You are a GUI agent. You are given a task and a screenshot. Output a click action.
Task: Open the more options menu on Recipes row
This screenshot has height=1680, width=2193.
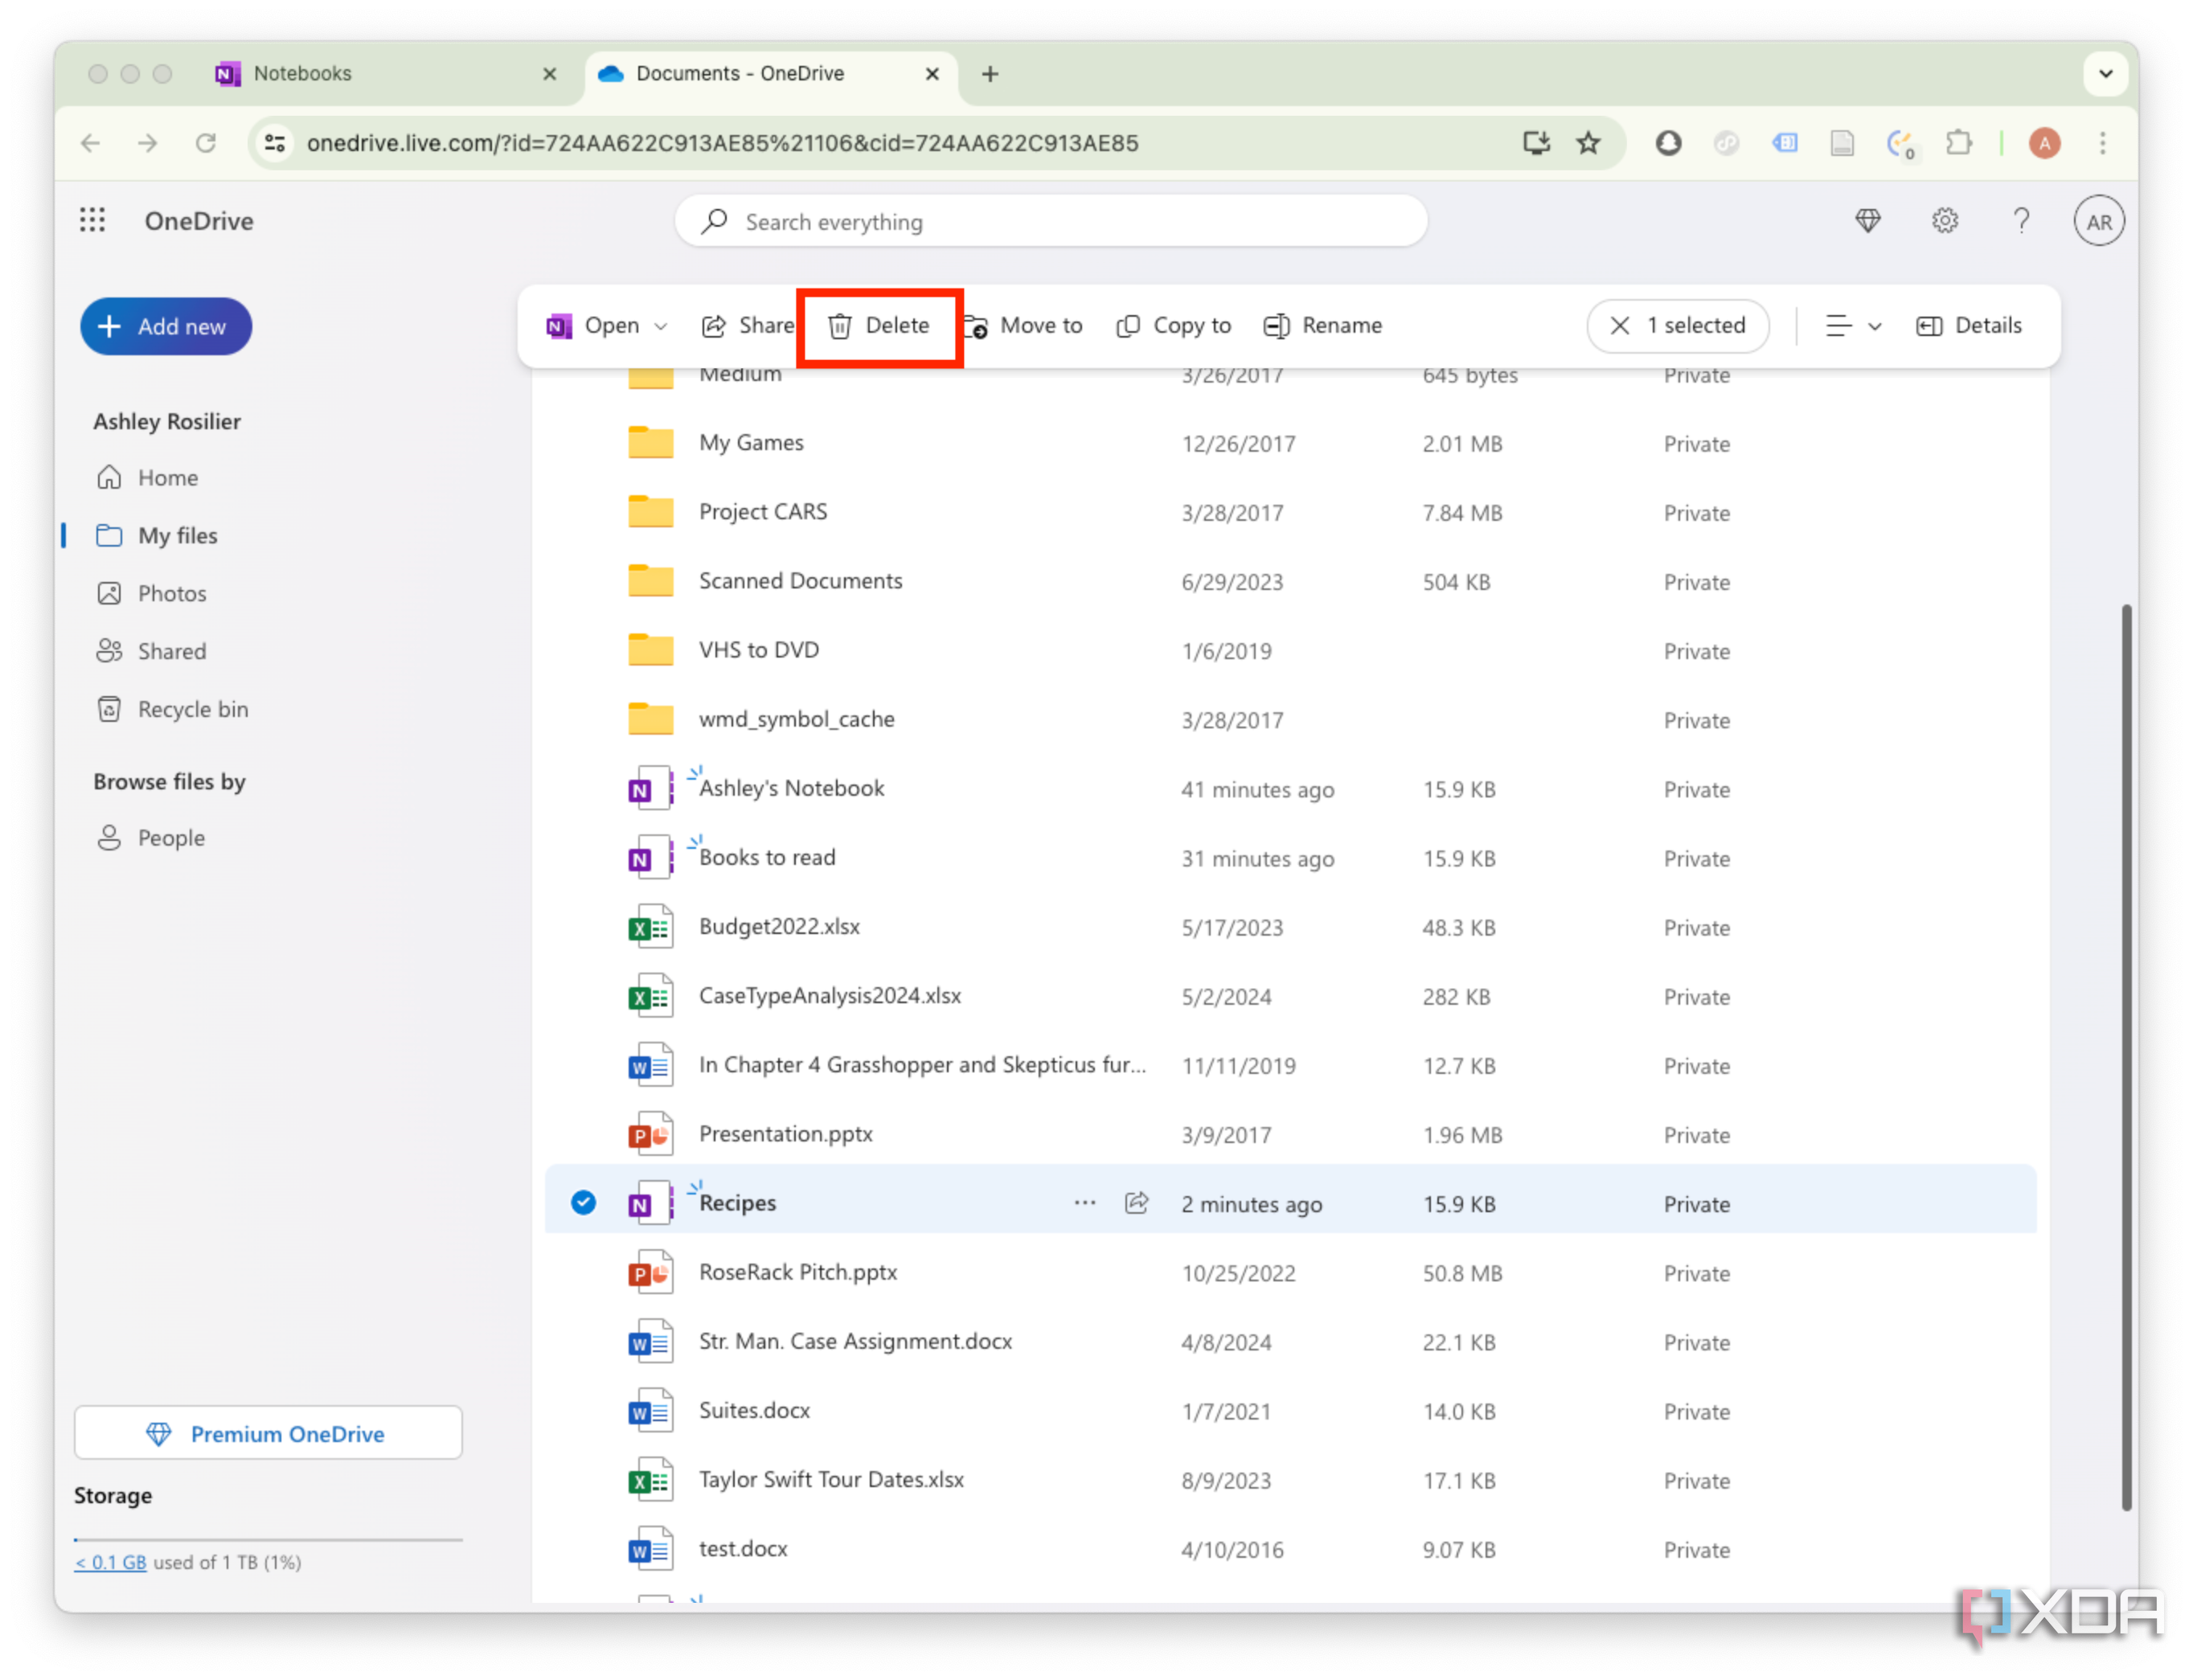(1084, 1203)
